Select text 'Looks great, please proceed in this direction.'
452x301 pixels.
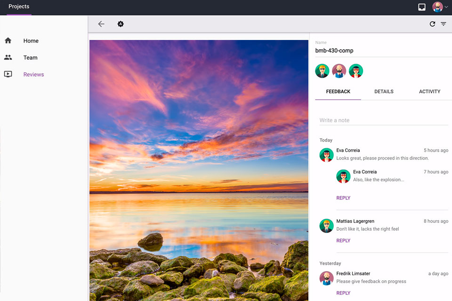click(382, 158)
